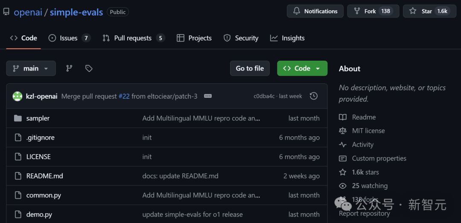Click the kzl-openai avatar
The height and width of the screenshot is (223, 461).
(x=18, y=96)
